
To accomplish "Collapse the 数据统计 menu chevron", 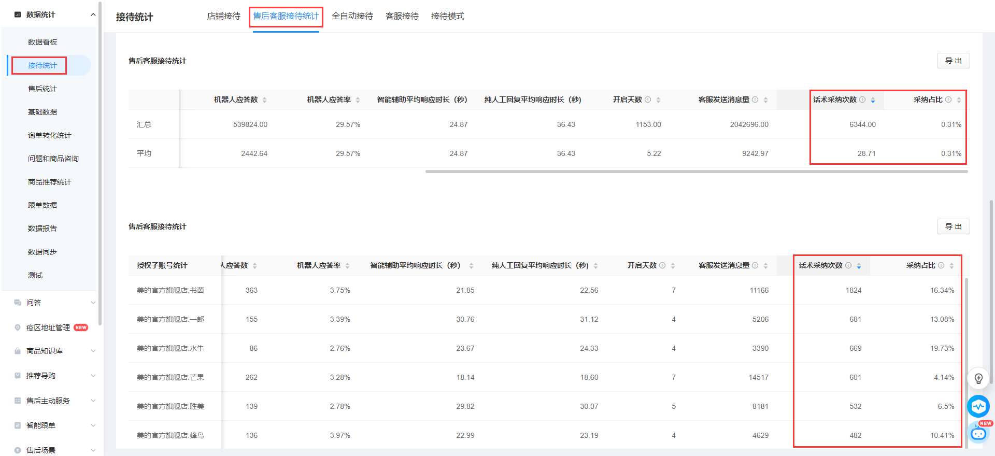I will tap(93, 15).
